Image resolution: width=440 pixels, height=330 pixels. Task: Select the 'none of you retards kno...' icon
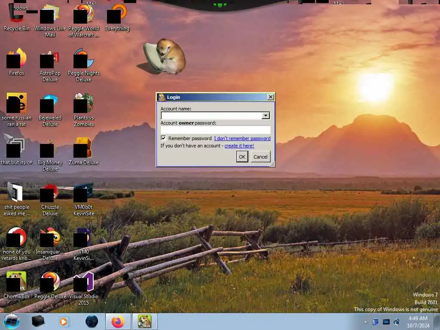pos(17,244)
